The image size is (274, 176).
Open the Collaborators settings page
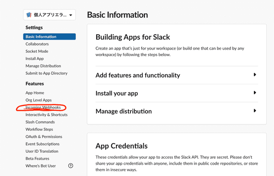click(x=37, y=44)
